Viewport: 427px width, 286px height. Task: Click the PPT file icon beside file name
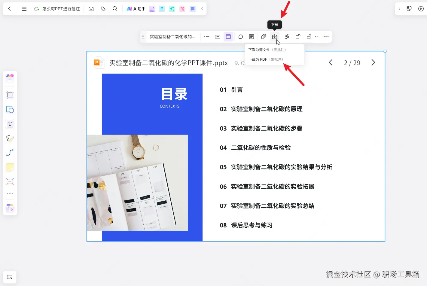99,62
